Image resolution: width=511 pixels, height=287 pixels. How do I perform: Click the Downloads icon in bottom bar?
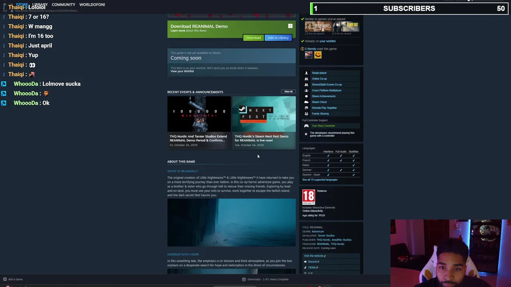[244, 279]
